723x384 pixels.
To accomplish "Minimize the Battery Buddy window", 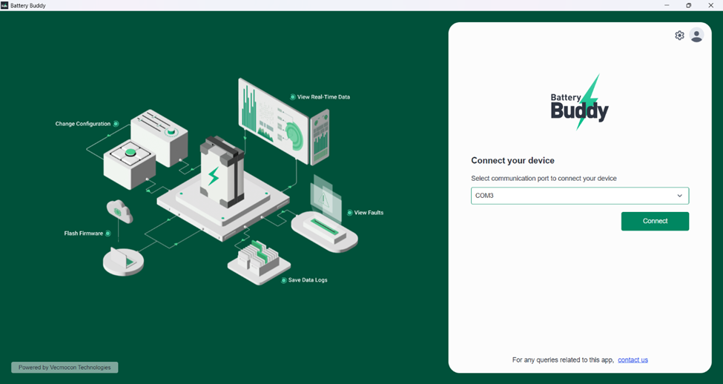I will 667,5.
